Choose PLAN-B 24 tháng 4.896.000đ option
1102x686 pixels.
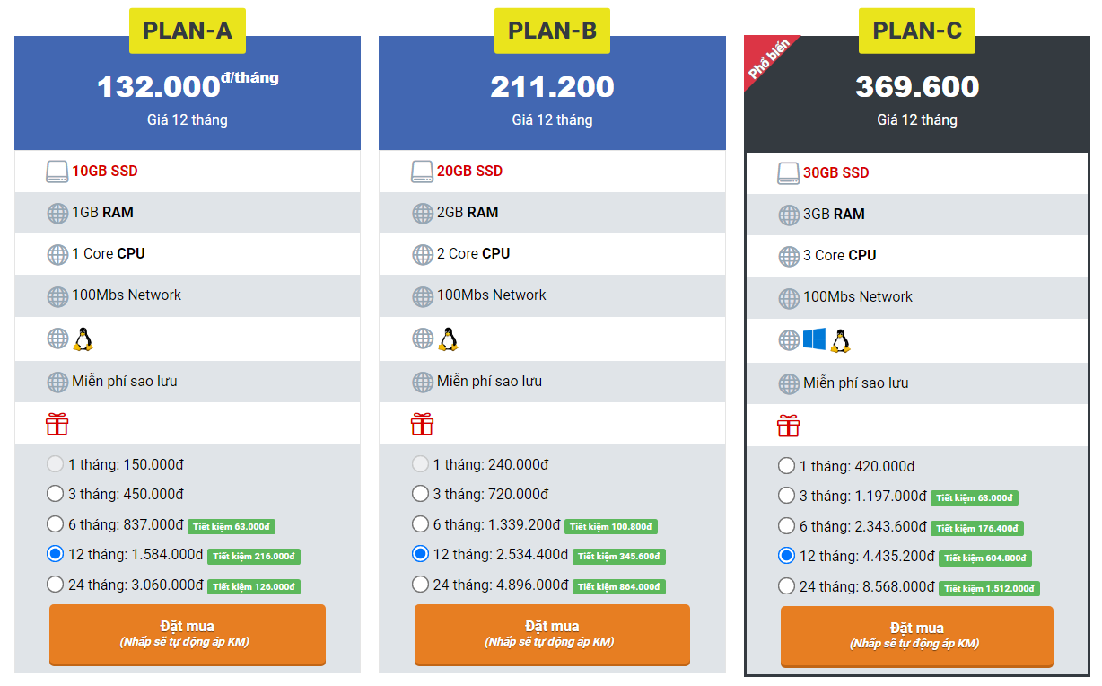(x=420, y=585)
